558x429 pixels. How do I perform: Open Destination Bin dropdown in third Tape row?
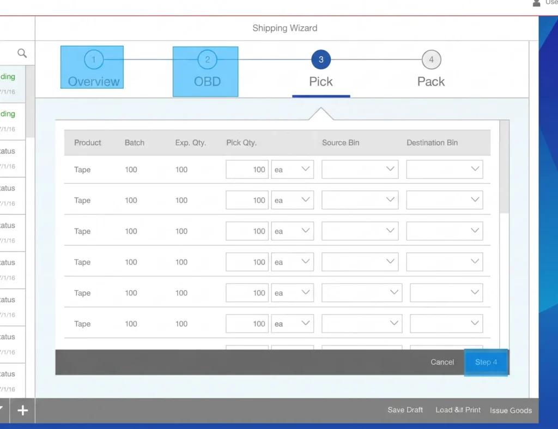(x=445, y=231)
